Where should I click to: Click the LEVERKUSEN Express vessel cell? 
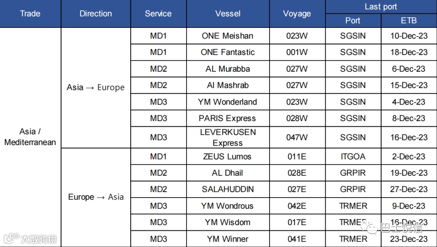pyautogui.click(x=227, y=137)
